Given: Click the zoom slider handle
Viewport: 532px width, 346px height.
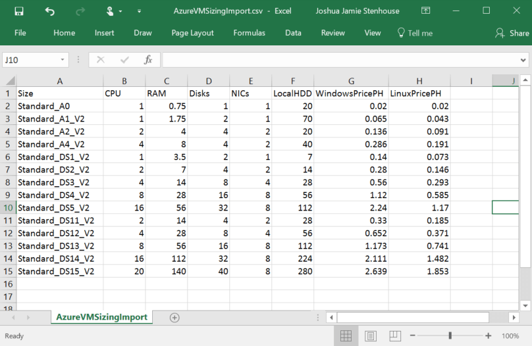Looking at the screenshot, I should pos(450,335).
